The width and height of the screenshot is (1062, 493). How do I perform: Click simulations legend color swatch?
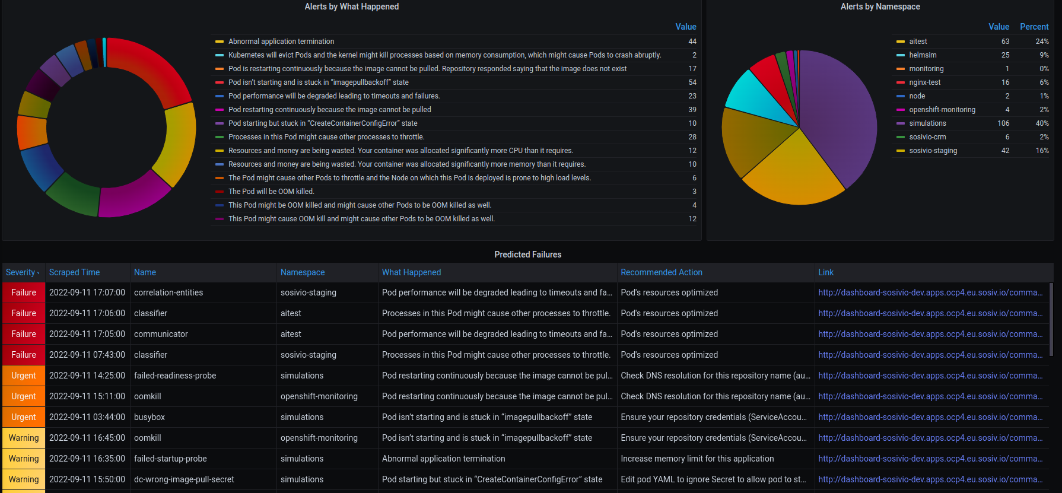(x=901, y=123)
